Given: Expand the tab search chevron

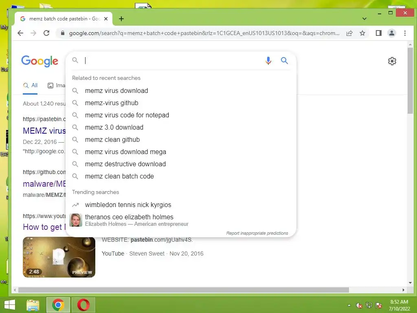Looking at the screenshot, I should coord(364,19).
